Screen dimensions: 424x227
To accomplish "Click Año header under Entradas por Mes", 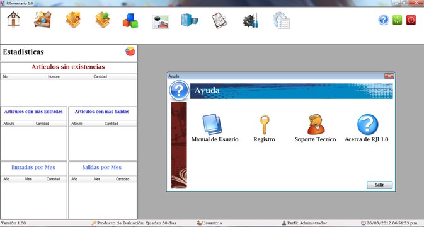I will pos(6,179).
